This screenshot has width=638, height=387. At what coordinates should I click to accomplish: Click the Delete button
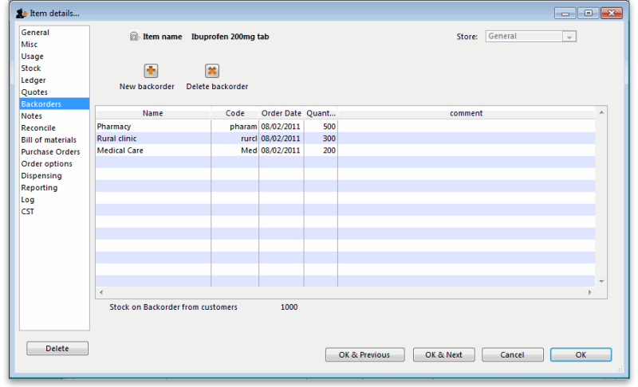click(57, 349)
